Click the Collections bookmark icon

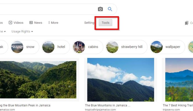(x=187, y=23)
